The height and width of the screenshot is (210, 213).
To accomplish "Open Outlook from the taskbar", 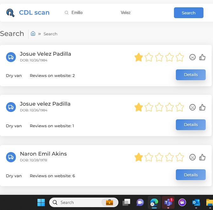I will [x=196, y=202].
